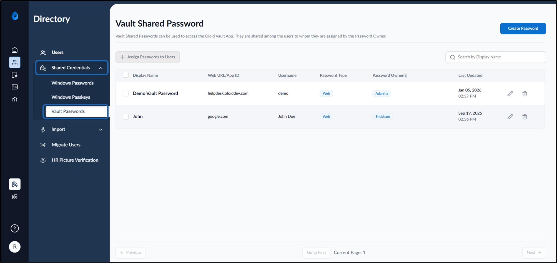Go to Windows Passkeys
557x263 pixels.
click(71, 97)
